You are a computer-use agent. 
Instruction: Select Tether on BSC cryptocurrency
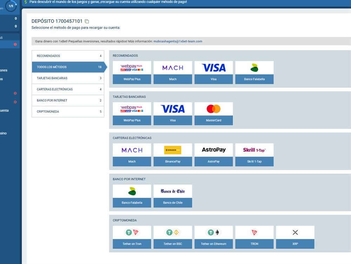tap(173, 237)
